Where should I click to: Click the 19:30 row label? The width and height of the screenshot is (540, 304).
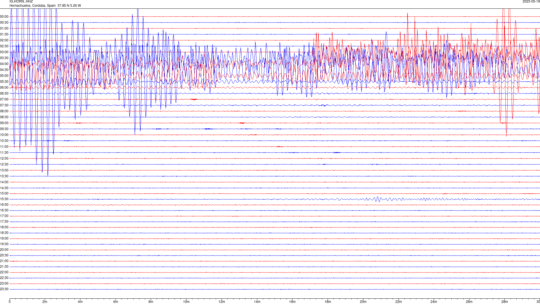coord(4,244)
